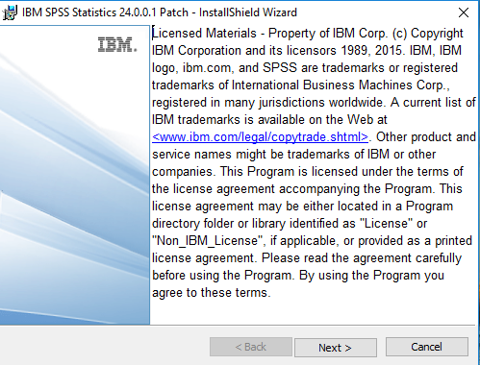Image resolution: width=480 pixels, height=365 pixels.
Task: Click the quoted word "License" in the notice
Action: click(x=387, y=224)
